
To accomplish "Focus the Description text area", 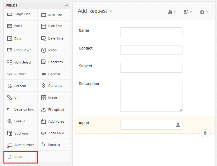I will pyautogui.click(x=151, y=96).
